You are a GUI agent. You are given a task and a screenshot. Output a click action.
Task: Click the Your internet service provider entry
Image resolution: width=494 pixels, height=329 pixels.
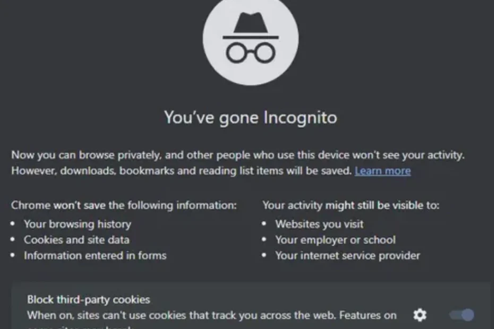click(x=347, y=255)
